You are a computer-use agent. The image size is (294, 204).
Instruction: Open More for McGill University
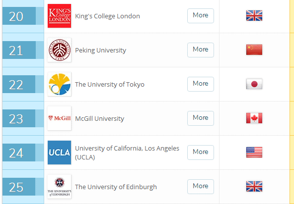tap(201, 118)
